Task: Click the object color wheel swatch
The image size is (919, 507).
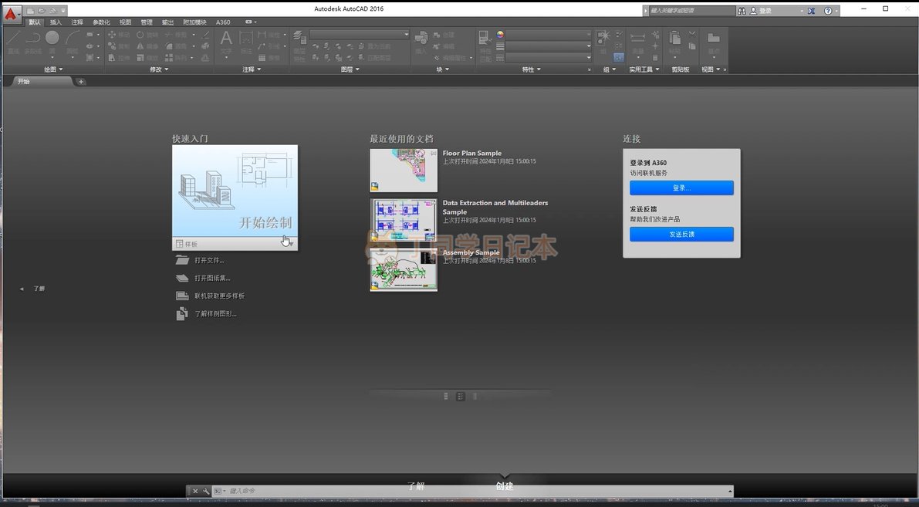Action: 500,35
